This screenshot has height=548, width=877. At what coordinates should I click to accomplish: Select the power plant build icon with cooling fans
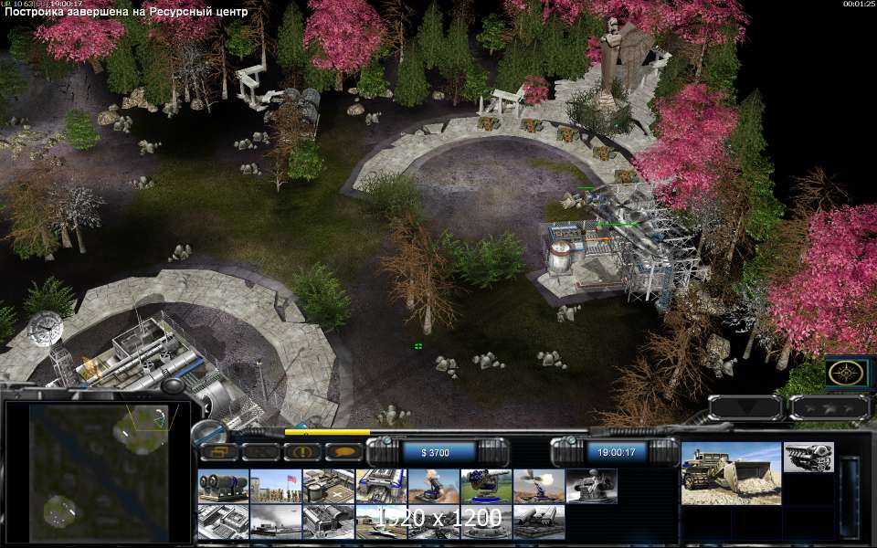[223, 486]
